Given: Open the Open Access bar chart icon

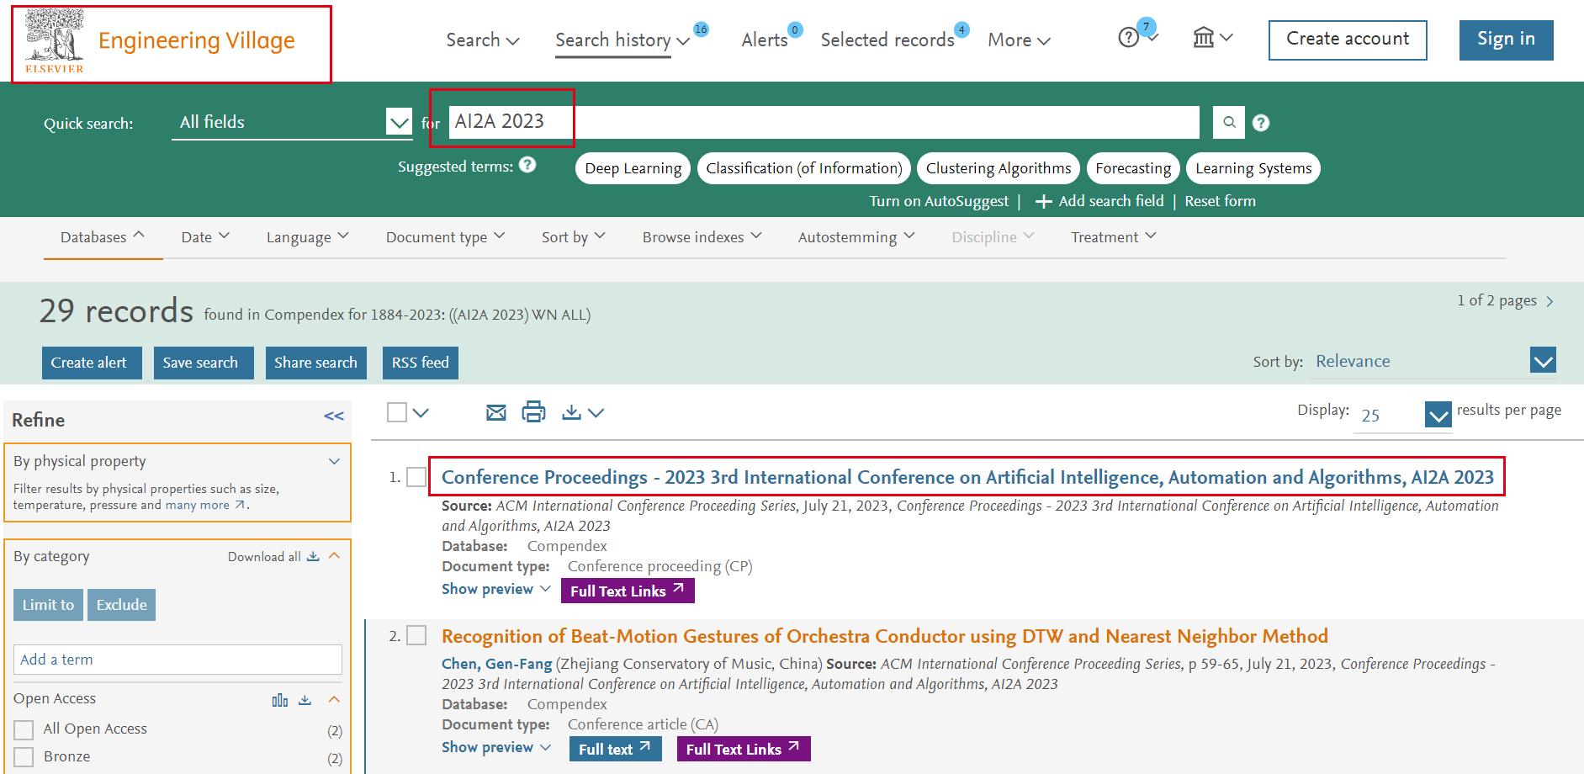Looking at the screenshot, I should coord(280,700).
